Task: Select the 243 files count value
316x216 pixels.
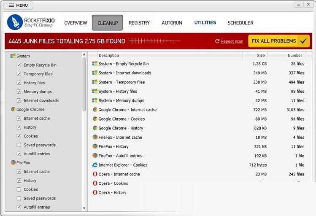Action: coord(296,174)
